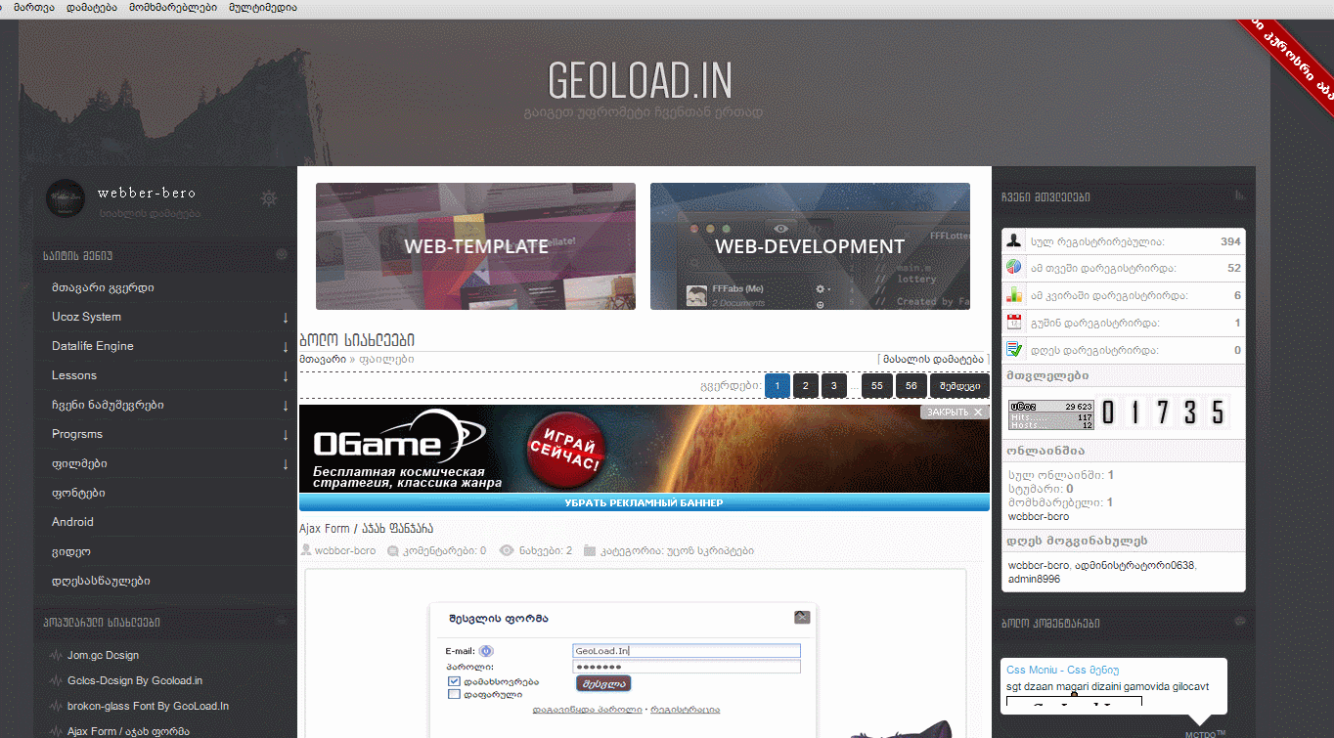Click the E-mail field containing GeoLoad.In
Screen dimensions: 1334x738
click(x=687, y=651)
